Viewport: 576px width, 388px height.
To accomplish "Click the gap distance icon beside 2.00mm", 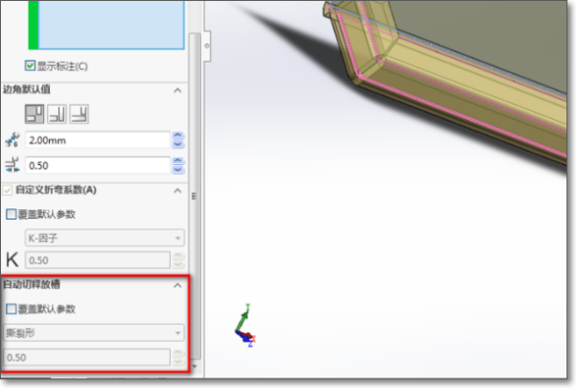I will [x=12, y=140].
